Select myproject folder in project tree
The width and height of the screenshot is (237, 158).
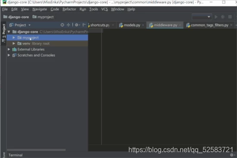click(x=47, y=38)
